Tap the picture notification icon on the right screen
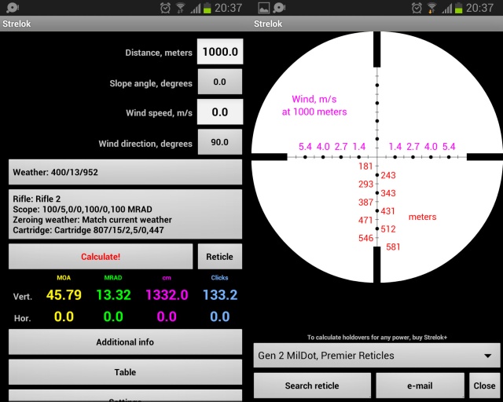Viewport: 503px width, 402px height. [264, 8]
